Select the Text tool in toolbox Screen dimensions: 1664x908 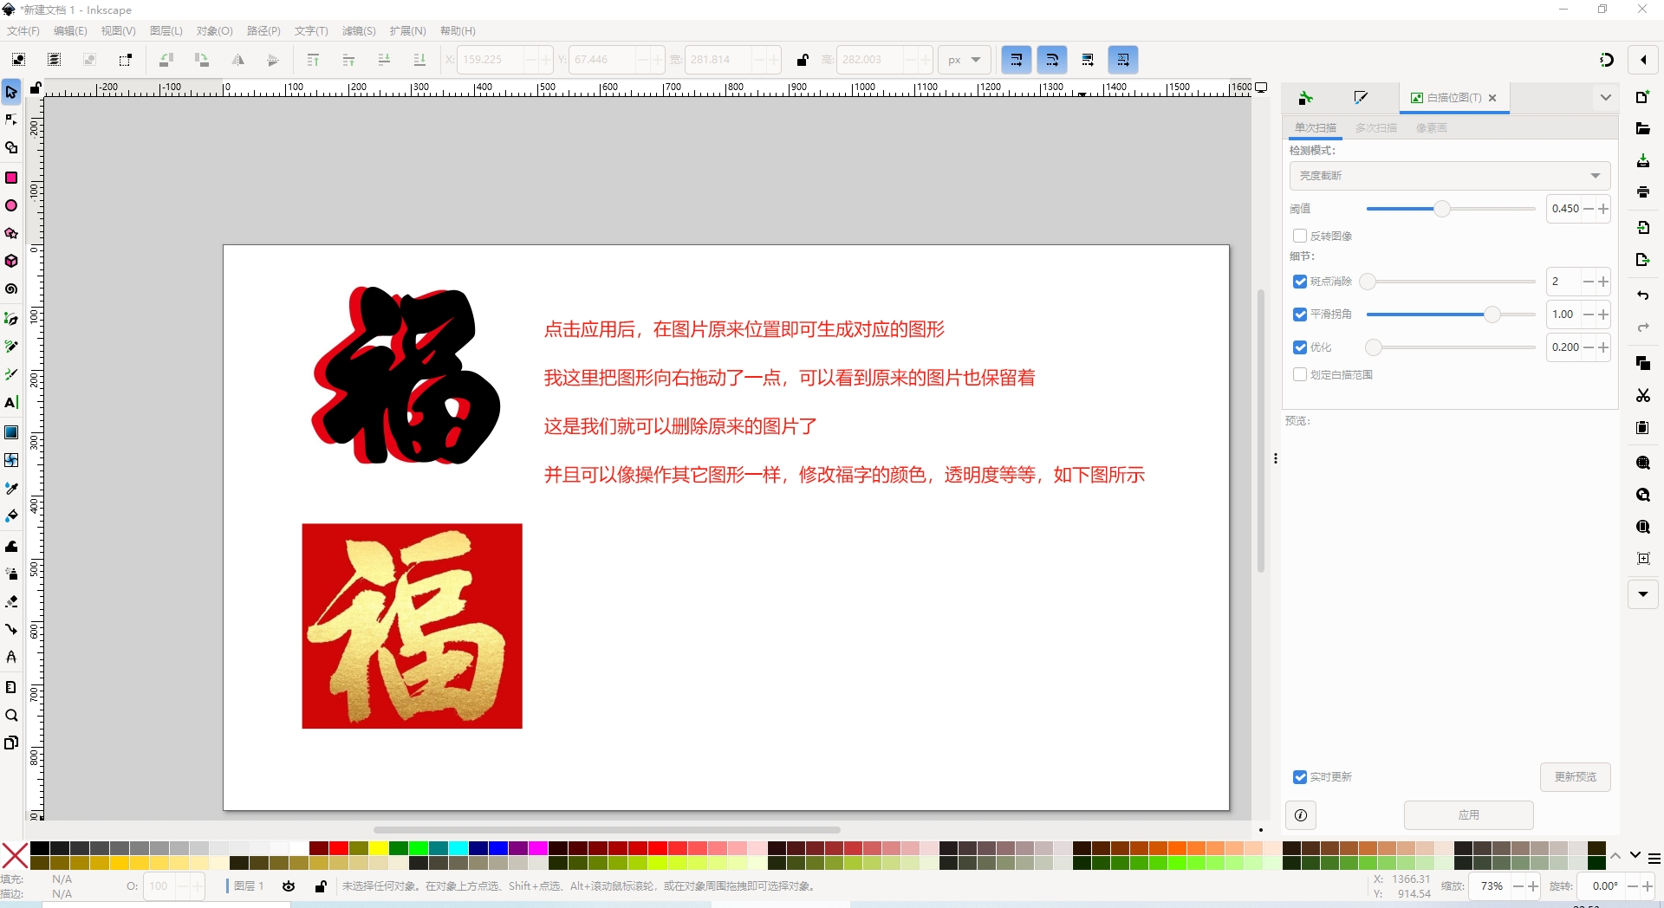pos(11,403)
